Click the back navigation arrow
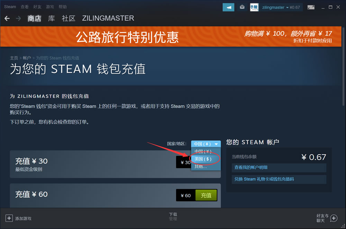Screen dimensions: 346x229 click(x=7, y=18)
